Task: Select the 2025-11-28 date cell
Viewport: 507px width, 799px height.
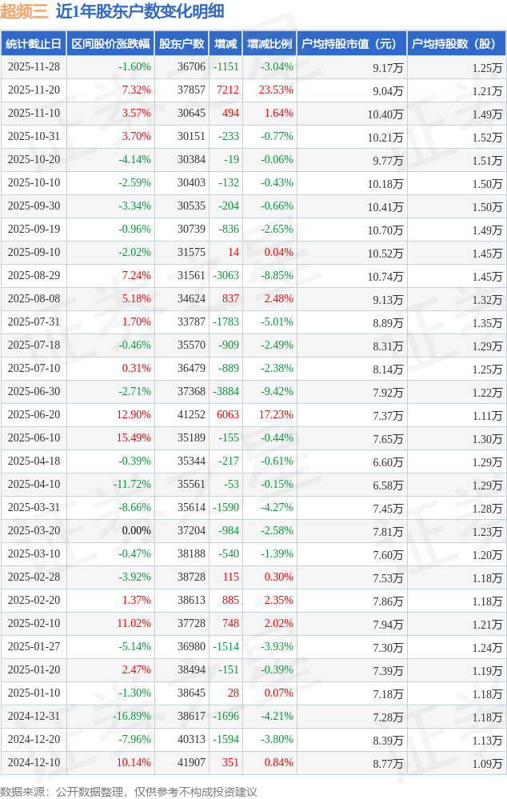Action: [x=34, y=67]
